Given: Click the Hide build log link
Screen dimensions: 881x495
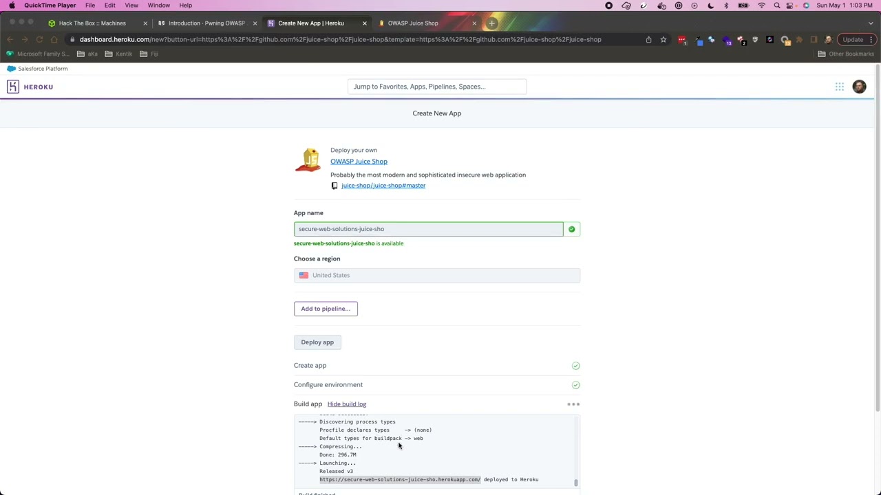Looking at the screenshot, I should click(x=347, y=404).
